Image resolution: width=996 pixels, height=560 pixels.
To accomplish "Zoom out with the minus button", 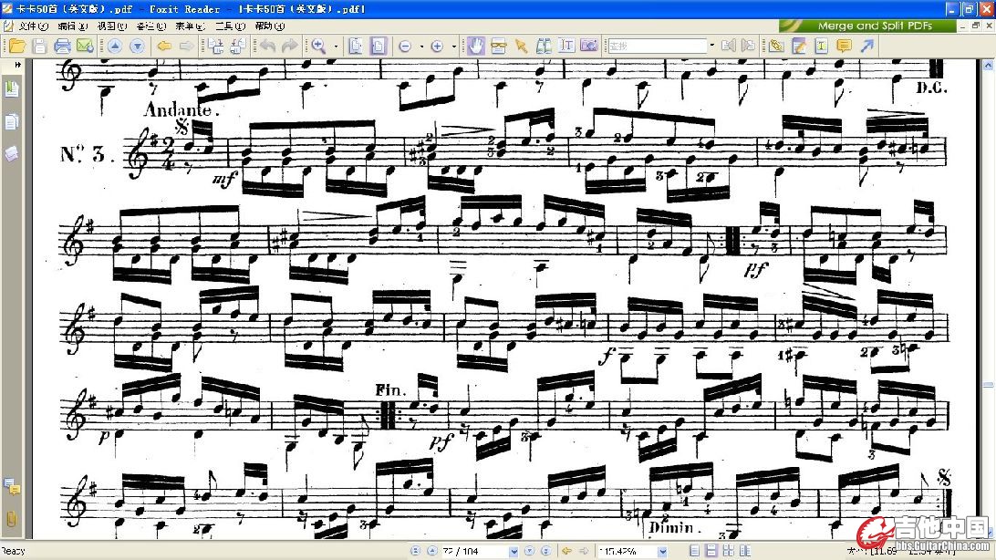I will click(x=405, y=46).
